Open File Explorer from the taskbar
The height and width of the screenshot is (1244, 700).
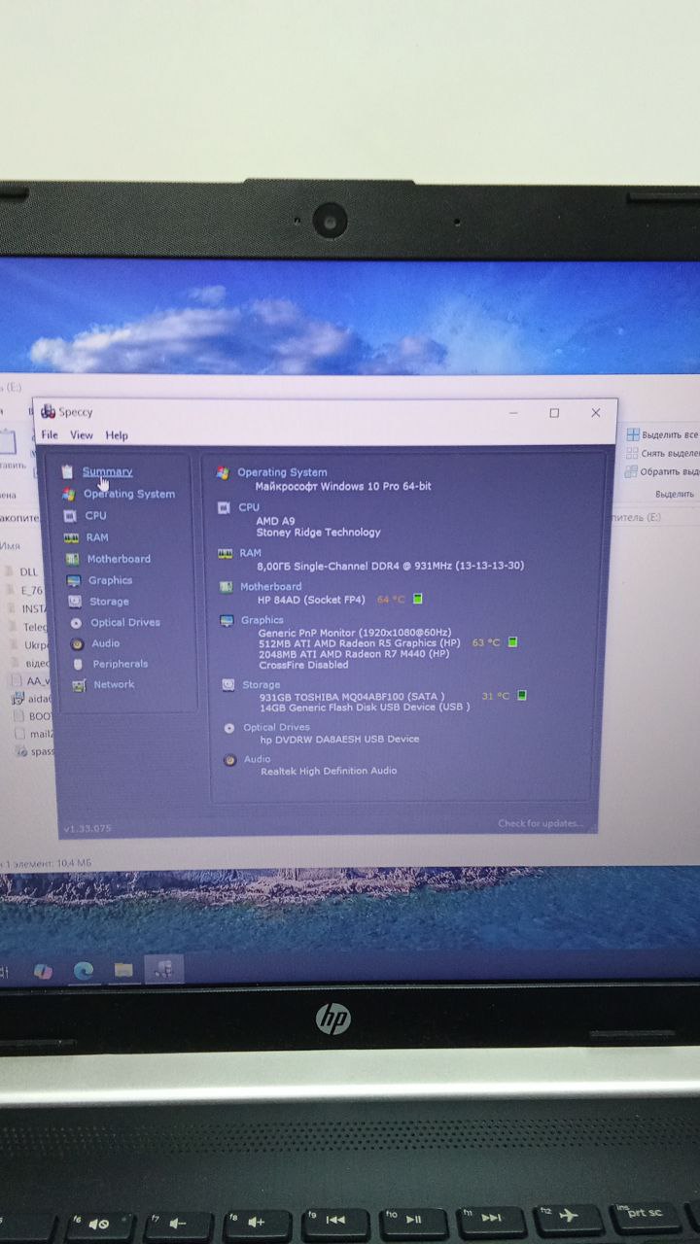123,970
